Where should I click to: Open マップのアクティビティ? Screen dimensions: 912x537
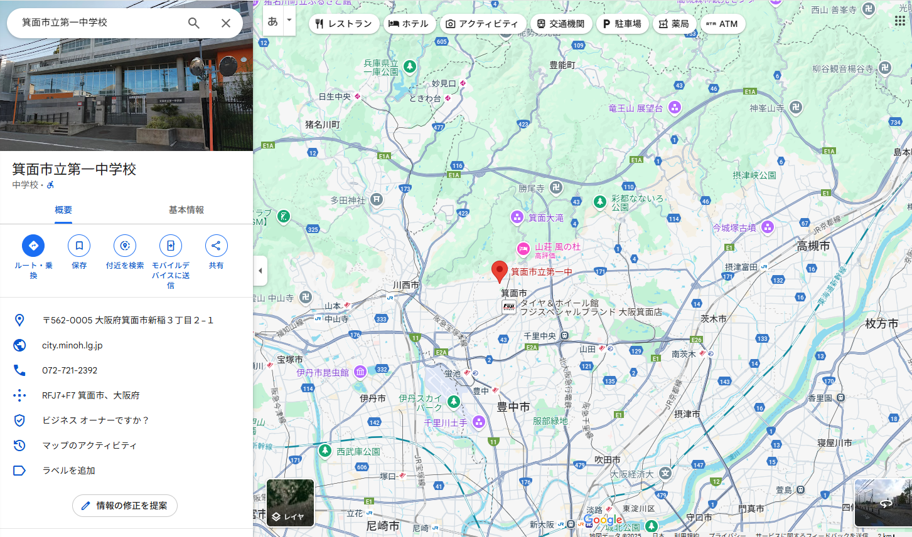tap(89, 446)
